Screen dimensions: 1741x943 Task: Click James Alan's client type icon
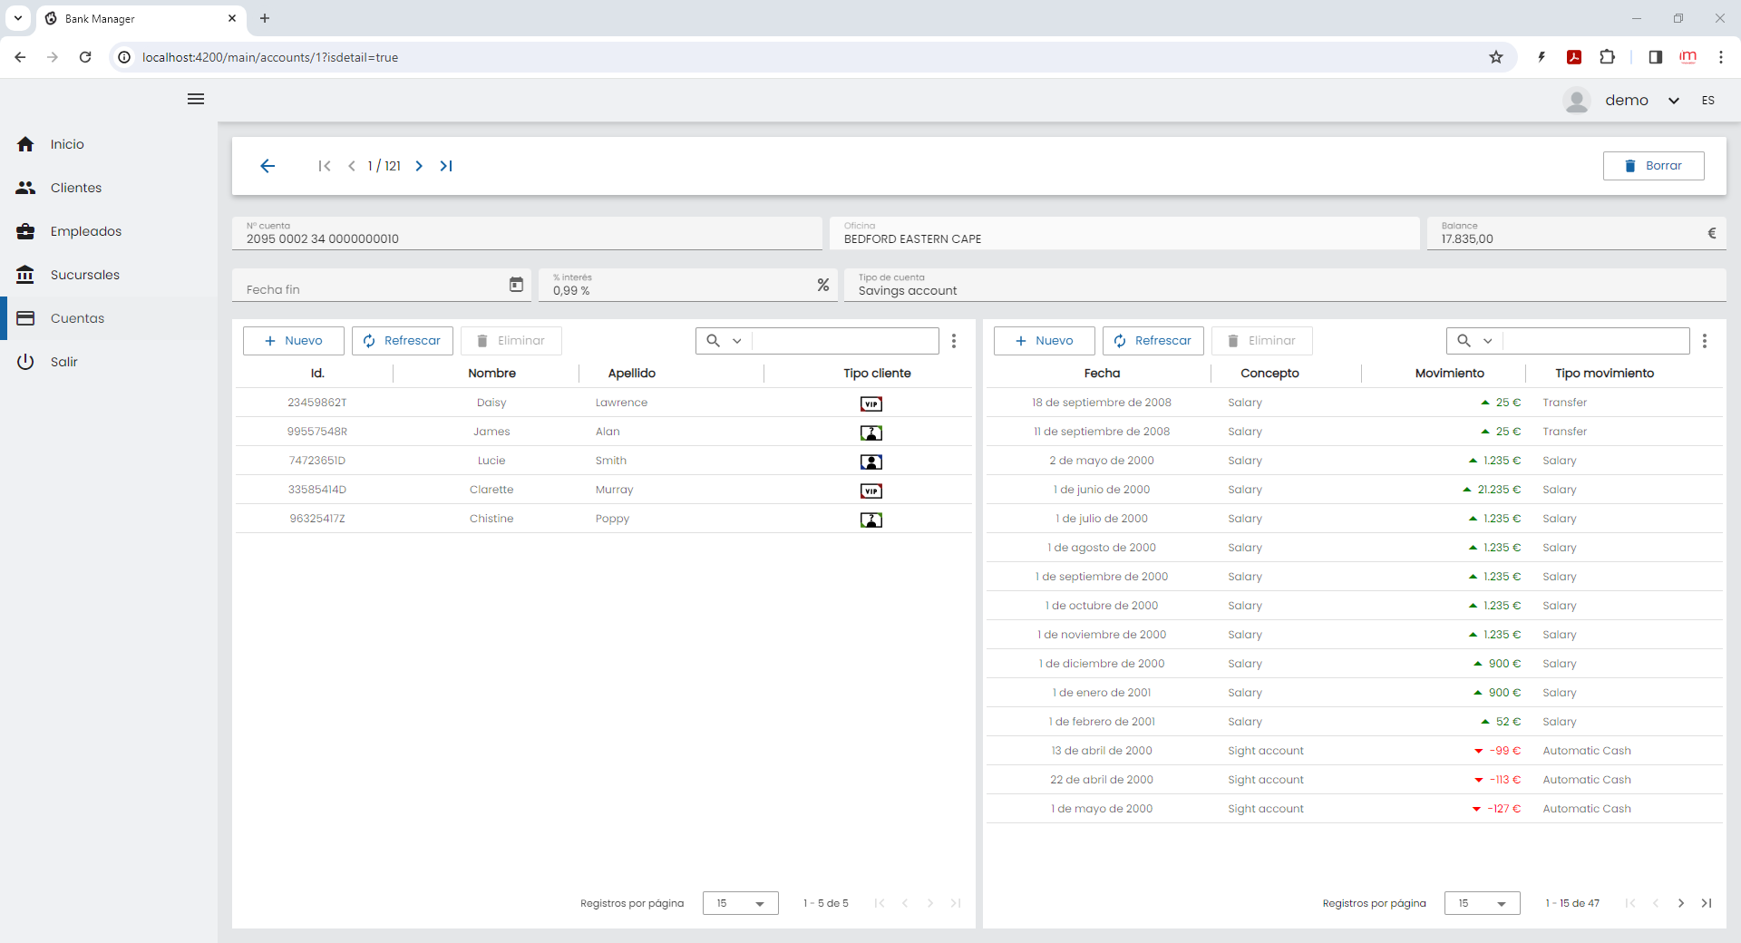click(870, 433)
